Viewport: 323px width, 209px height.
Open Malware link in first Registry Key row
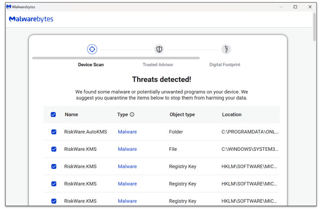click(127, 166)
